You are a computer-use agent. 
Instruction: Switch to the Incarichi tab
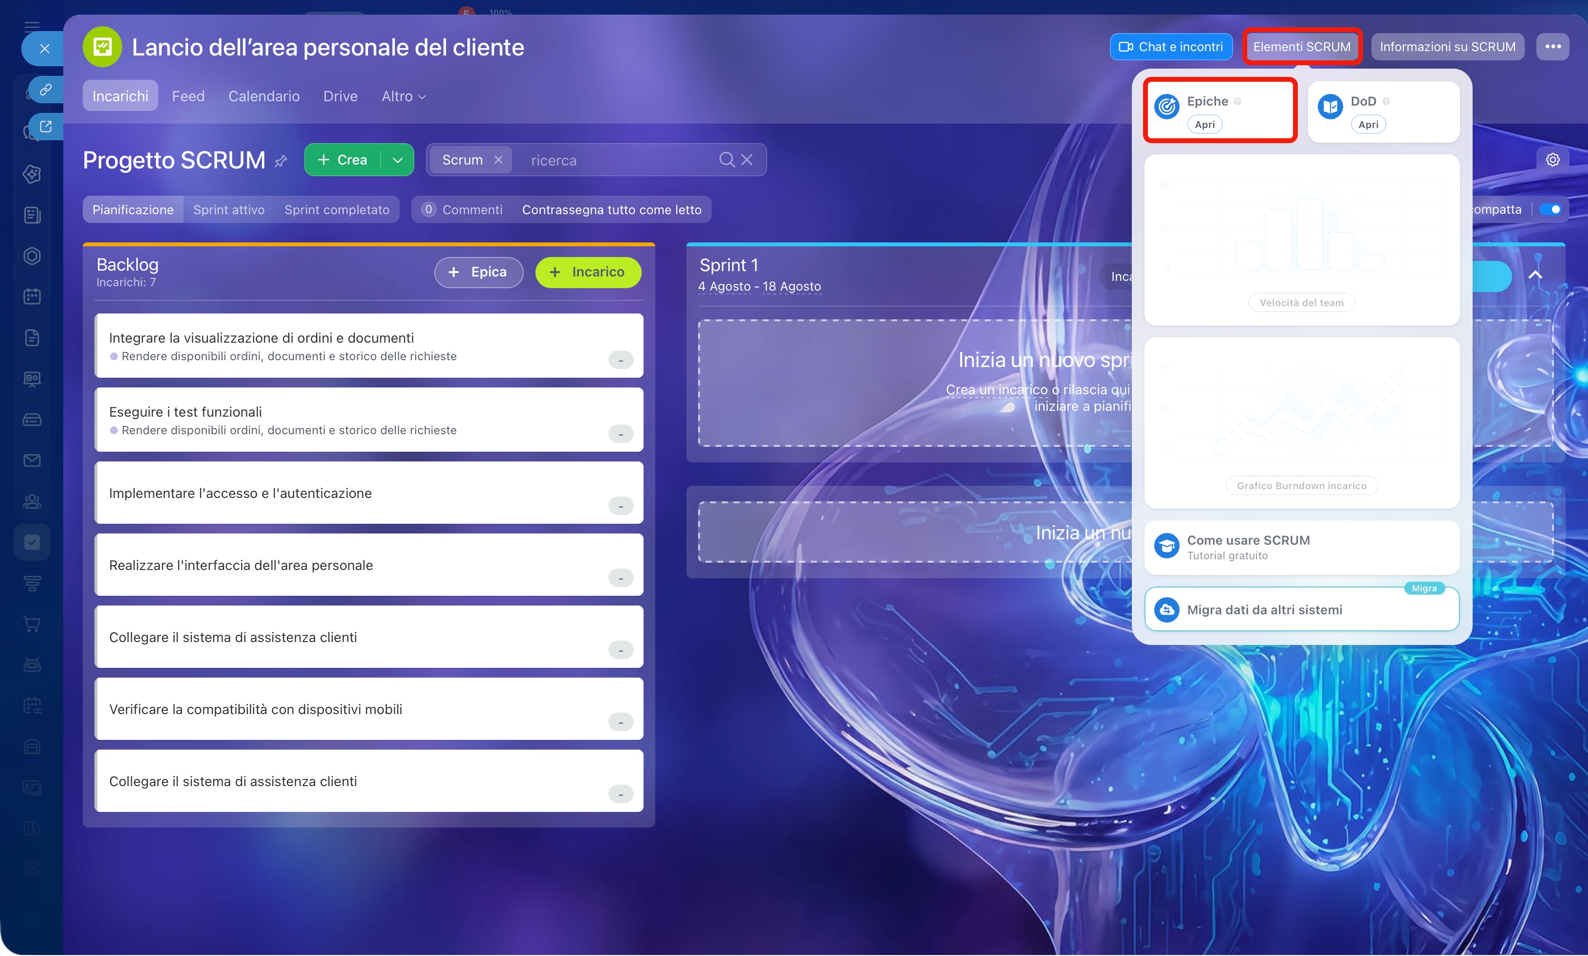pos(120,96)
